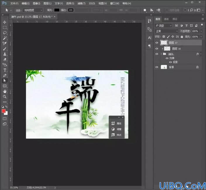Open the 编辑(E) menu
The height and width of the screenshot is (190, 206).
25,4
